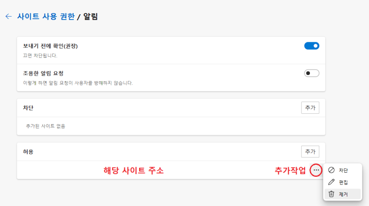Select 제거 text in the context menu
Image resolution: width=369 pixels, height=206 pixels.
pyautogui.click(x=343, y=194)
